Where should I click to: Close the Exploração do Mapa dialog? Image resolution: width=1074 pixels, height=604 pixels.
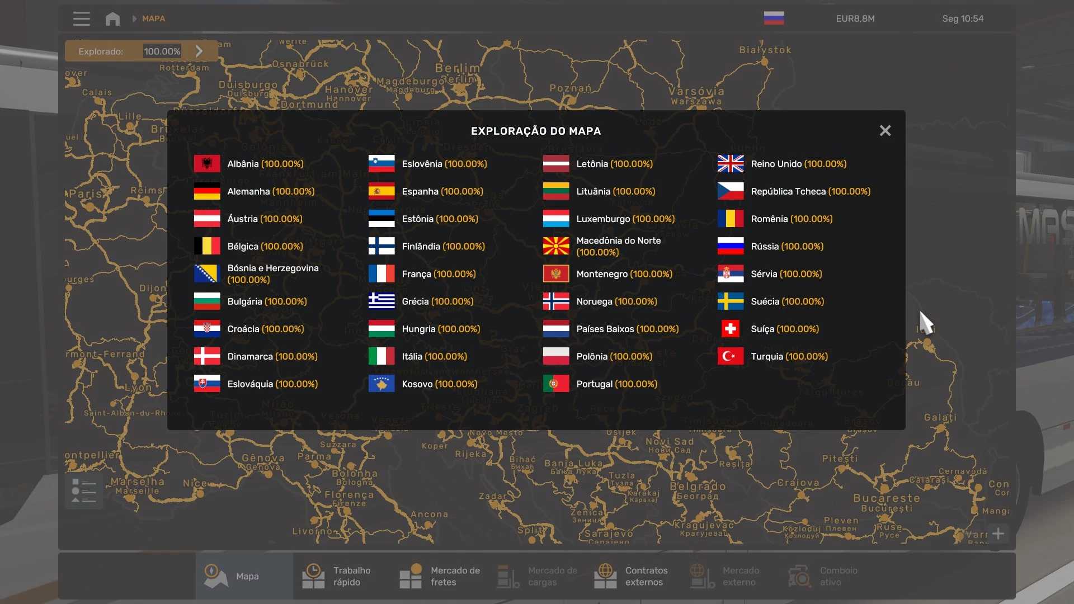[x=885, y=130]
